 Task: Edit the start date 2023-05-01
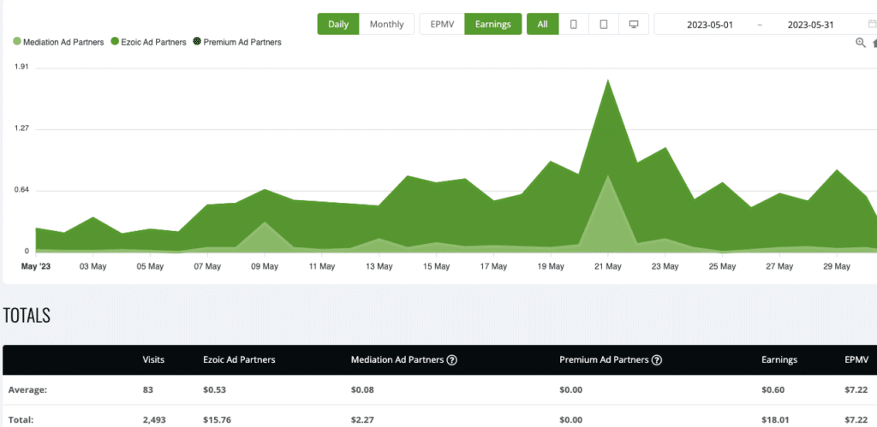click(712, 24)
